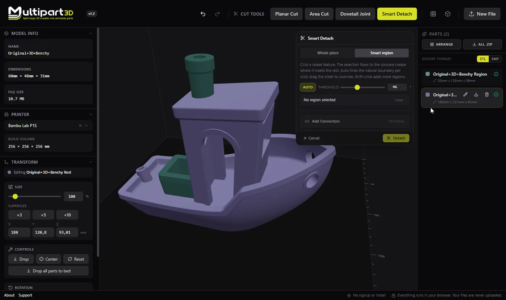
Task: Click the Reset button in Controls
Action: point(76,259)
